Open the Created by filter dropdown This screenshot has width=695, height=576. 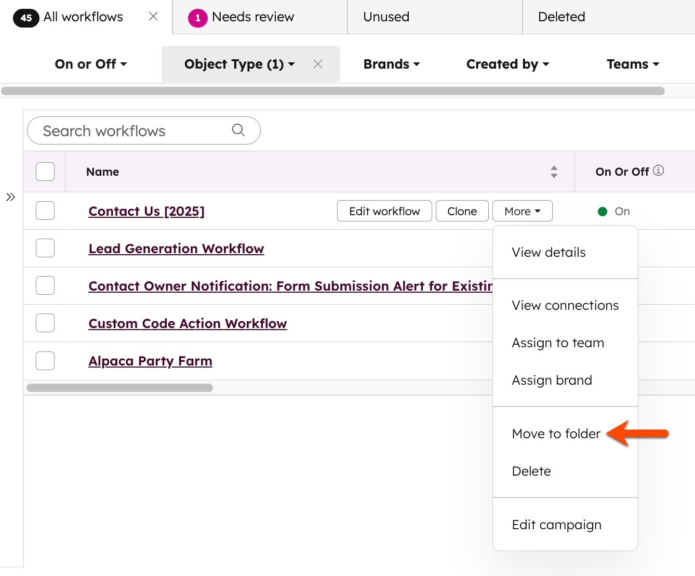507,64
